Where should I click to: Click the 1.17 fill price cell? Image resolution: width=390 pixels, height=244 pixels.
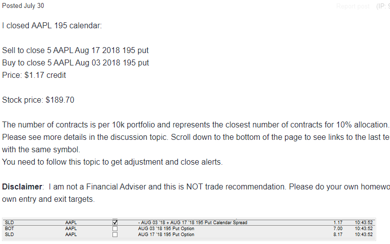(338, 223)
